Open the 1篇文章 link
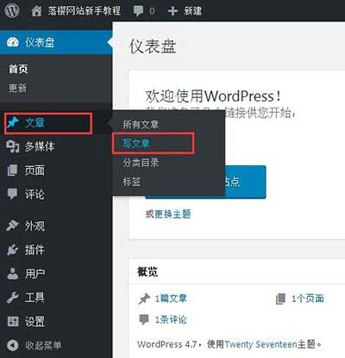This screenshot has width=345, height=358. (171, 299)
